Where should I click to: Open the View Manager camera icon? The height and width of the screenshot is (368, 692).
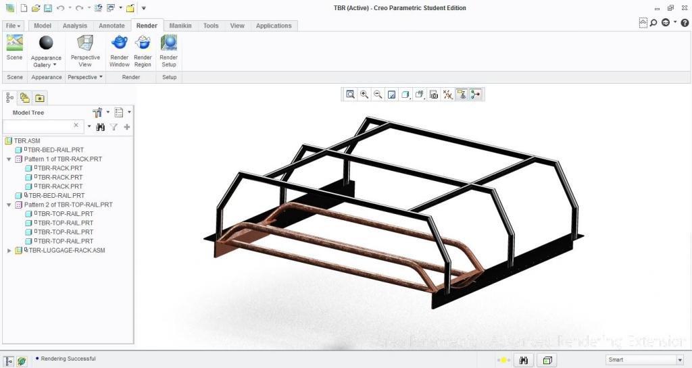point(434,95)
